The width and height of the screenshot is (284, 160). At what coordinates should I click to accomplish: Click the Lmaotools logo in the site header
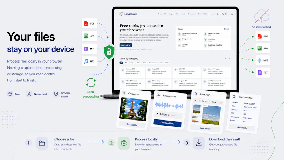129,14
